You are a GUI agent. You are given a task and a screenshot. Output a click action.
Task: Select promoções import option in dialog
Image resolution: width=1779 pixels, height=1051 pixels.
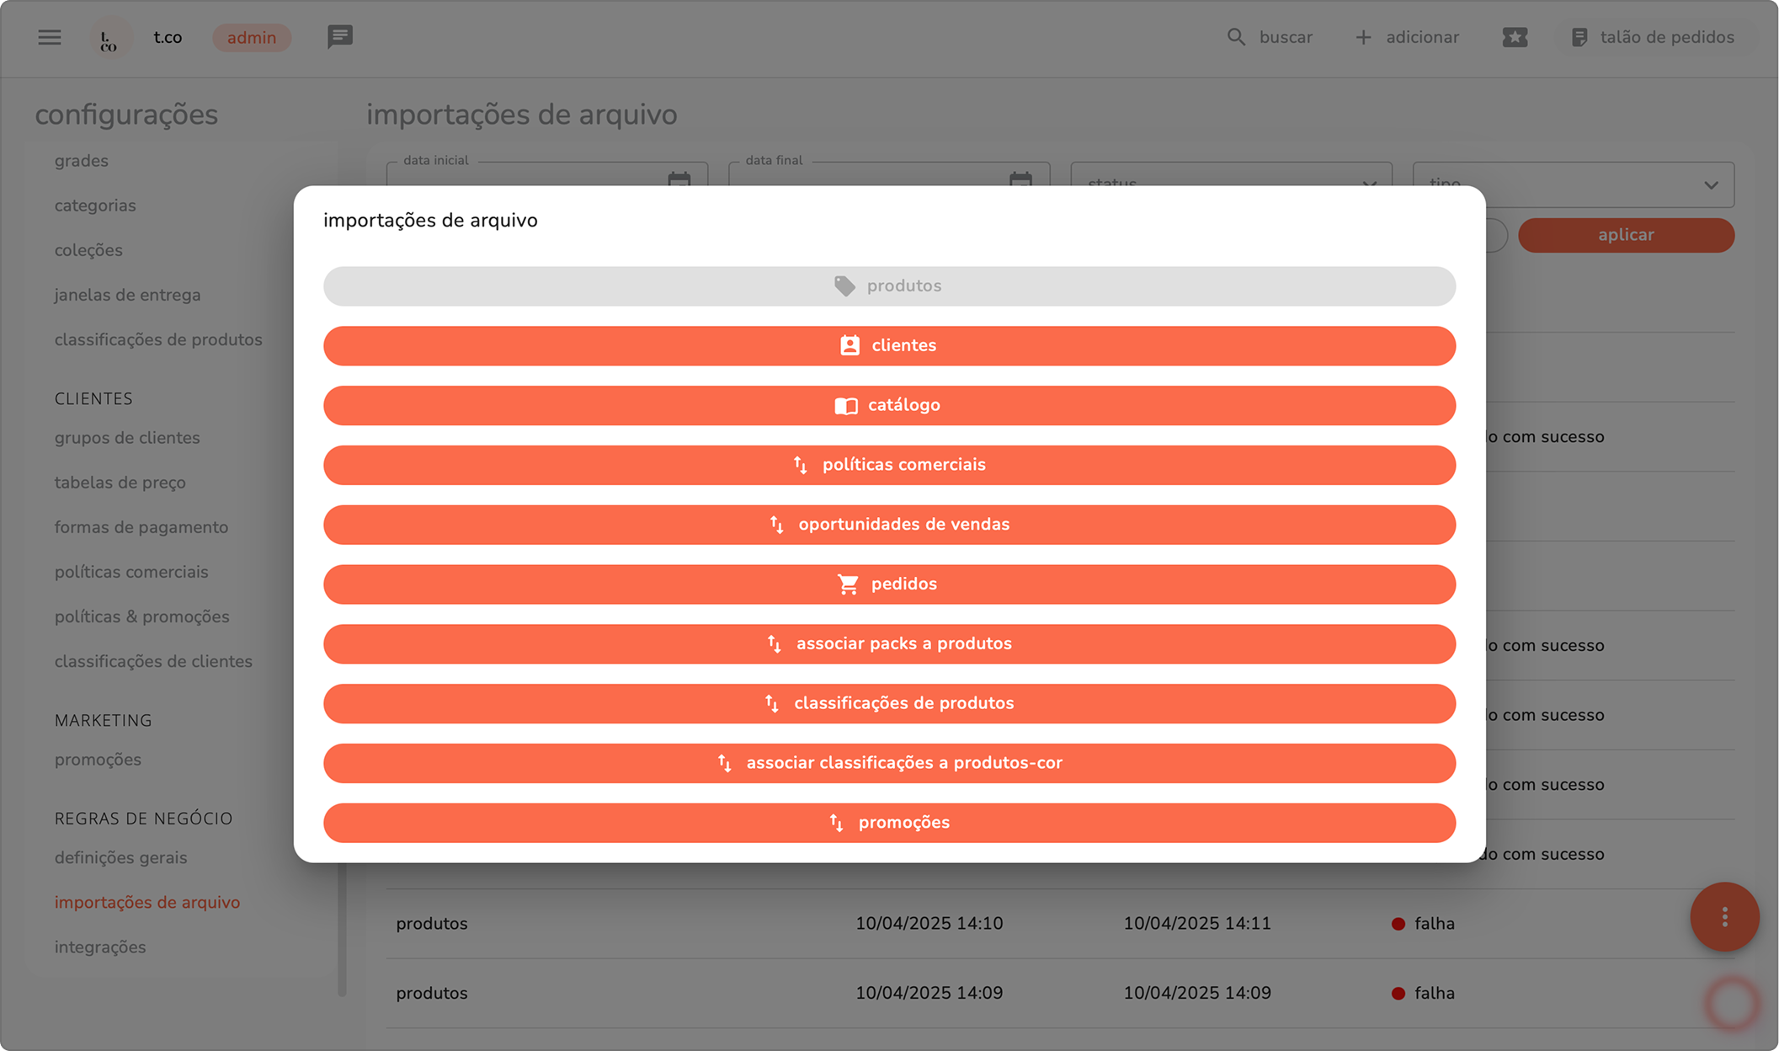[x=889, y=822]
